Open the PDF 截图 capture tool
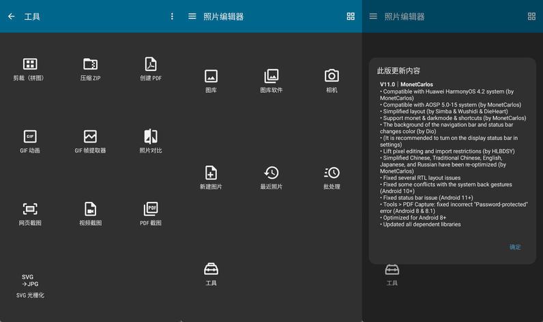Viewport: 543px width, 322px height. pos(151,214)
